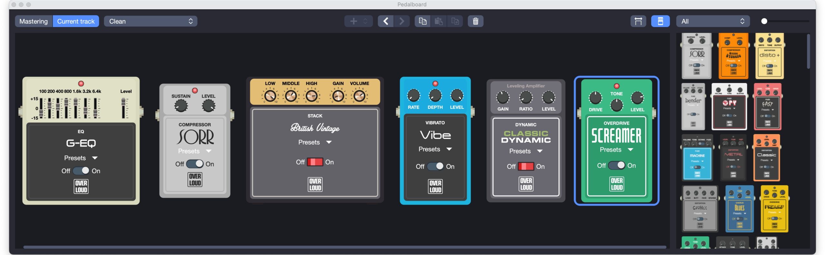This screenshot has height=255, width=825.
Task: Click the add pedal plus icon
Action: [x=354, y=21]
